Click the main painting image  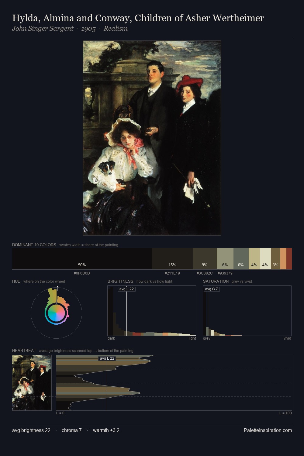click(152, 138)
